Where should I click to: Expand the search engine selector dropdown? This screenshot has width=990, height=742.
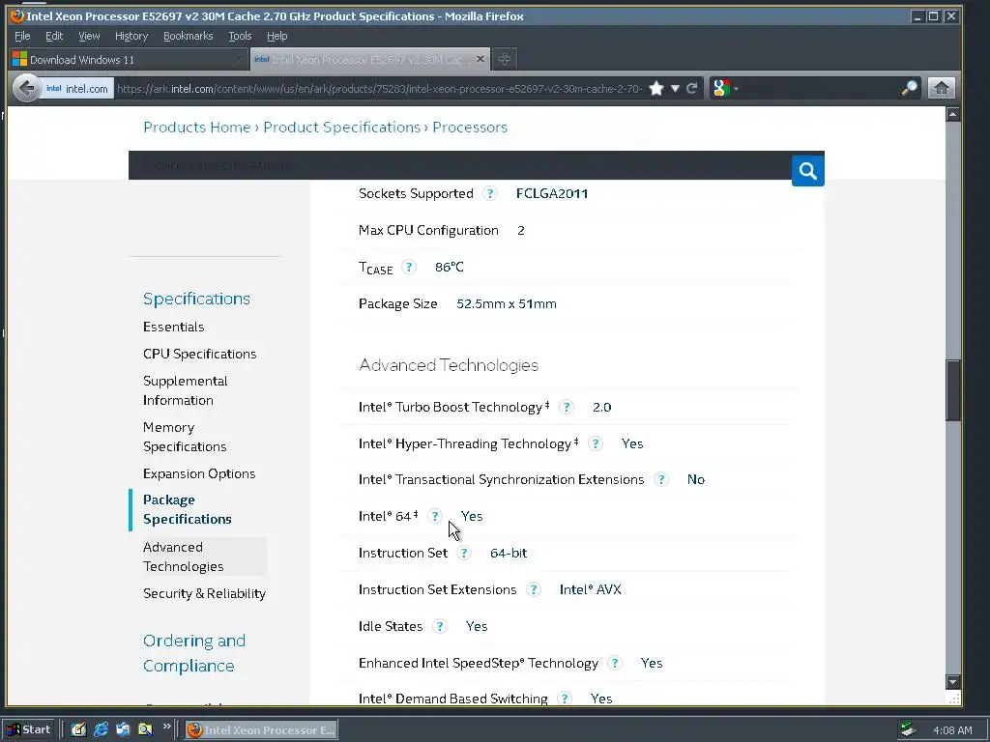point(736,88)
